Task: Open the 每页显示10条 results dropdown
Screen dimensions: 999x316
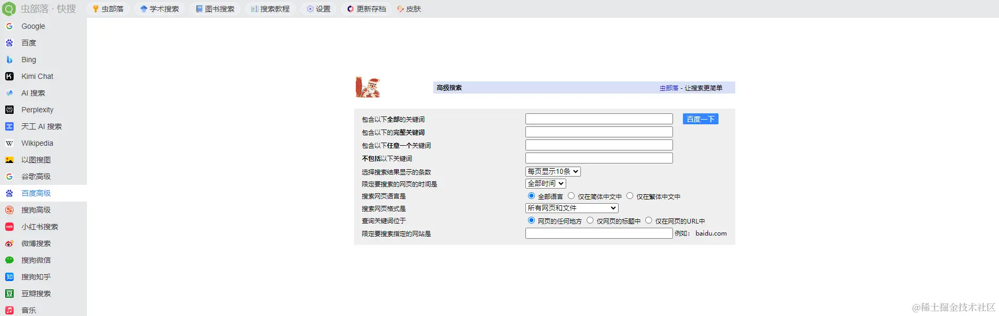Action: [x=553, y=171]
